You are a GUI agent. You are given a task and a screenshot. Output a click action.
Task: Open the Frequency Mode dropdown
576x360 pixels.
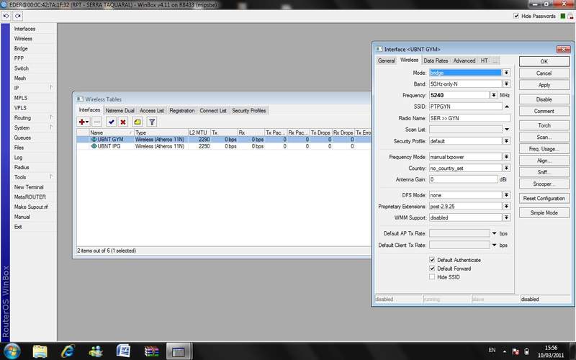pyautogui.click(x=506, y=157)
